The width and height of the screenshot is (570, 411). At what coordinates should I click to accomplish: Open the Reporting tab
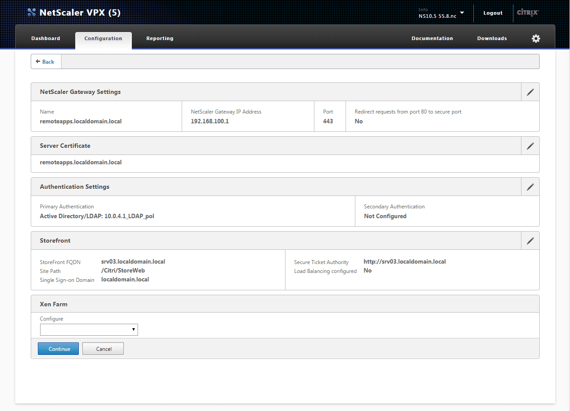point(160,39)
